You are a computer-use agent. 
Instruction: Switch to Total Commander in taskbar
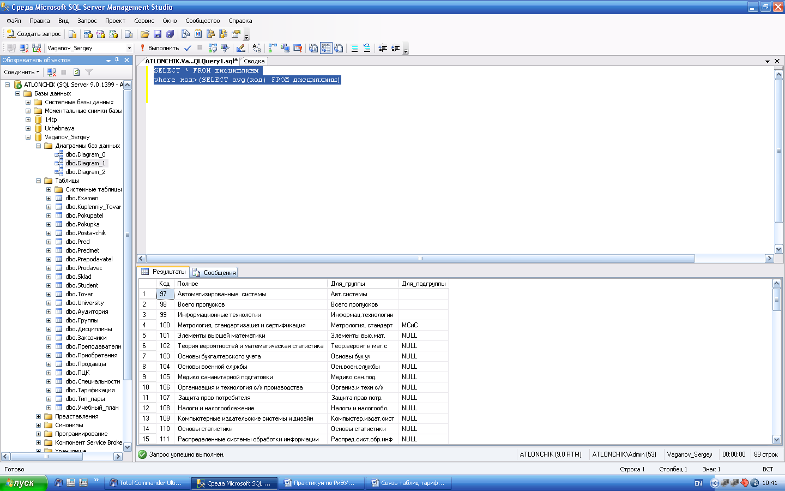point(148,483)
